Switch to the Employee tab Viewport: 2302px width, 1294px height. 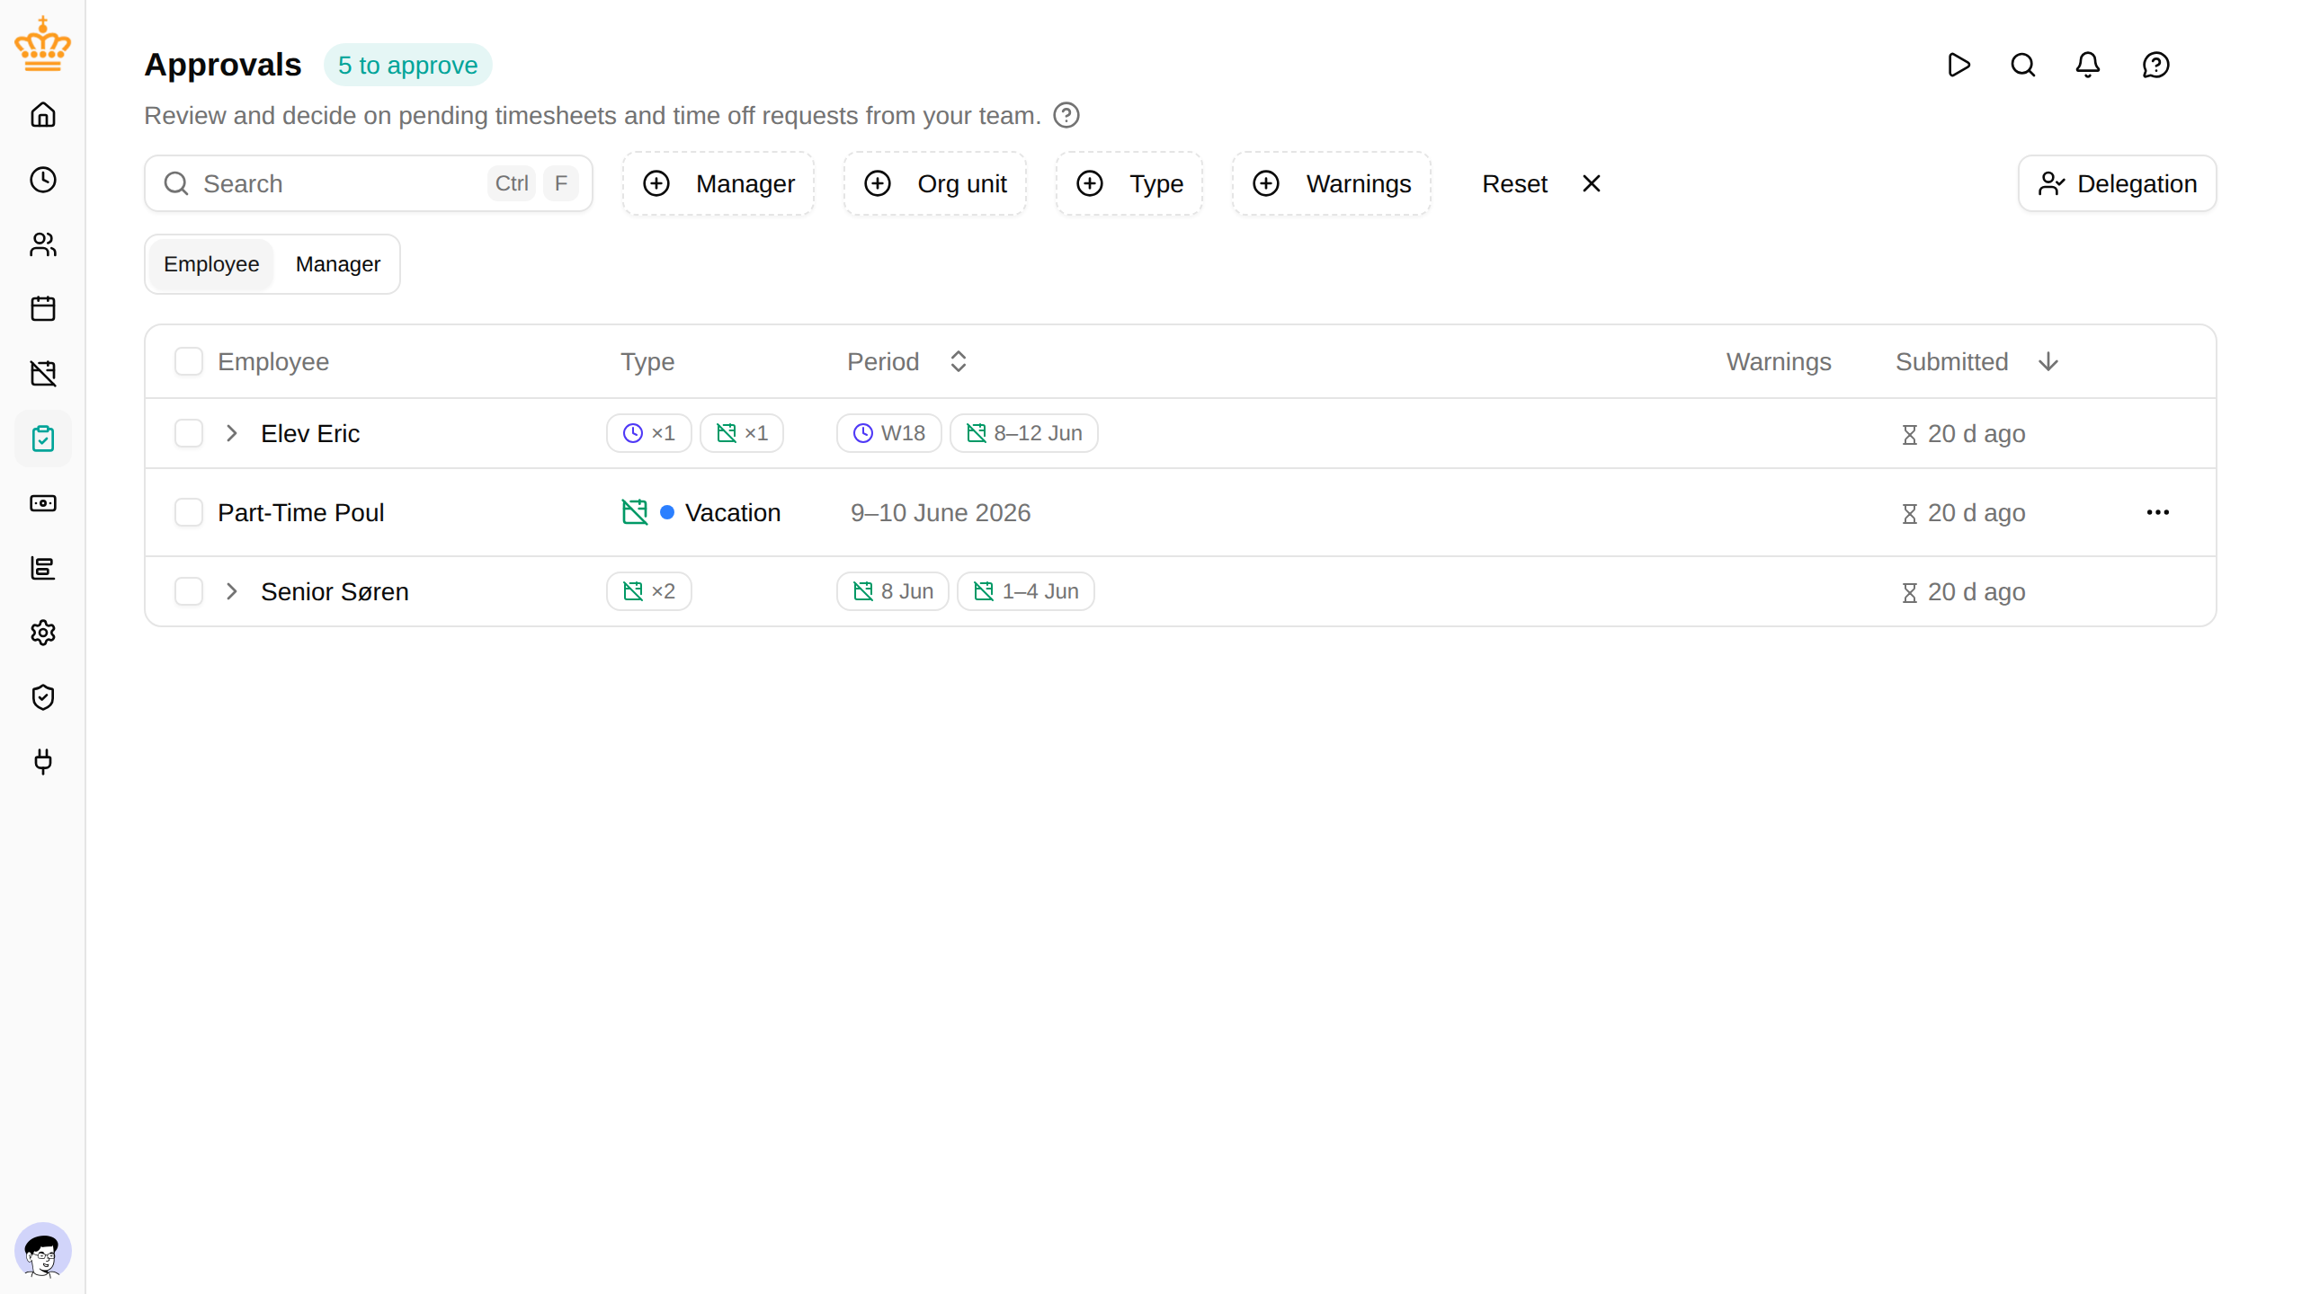211,264
